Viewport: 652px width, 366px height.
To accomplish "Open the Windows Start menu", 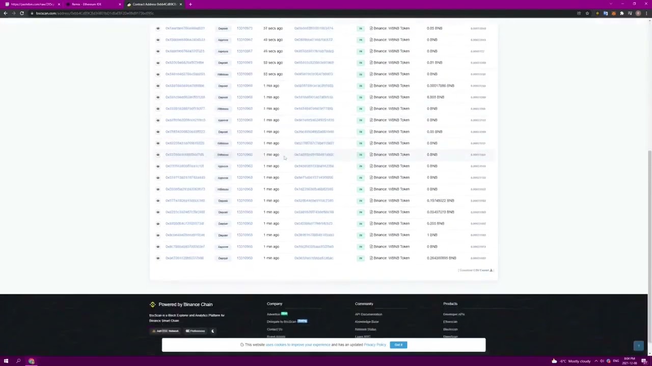I will [x=6, y=361].
